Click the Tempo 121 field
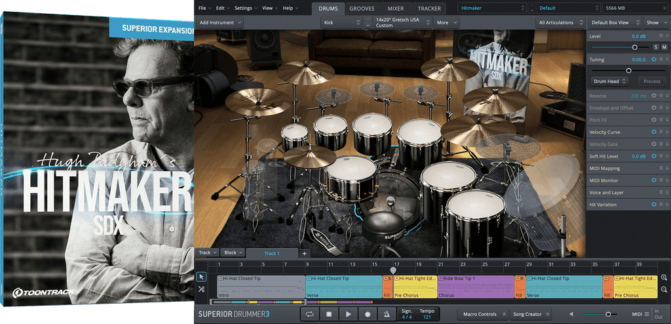671x324 pixels. (x=427, y=314)
